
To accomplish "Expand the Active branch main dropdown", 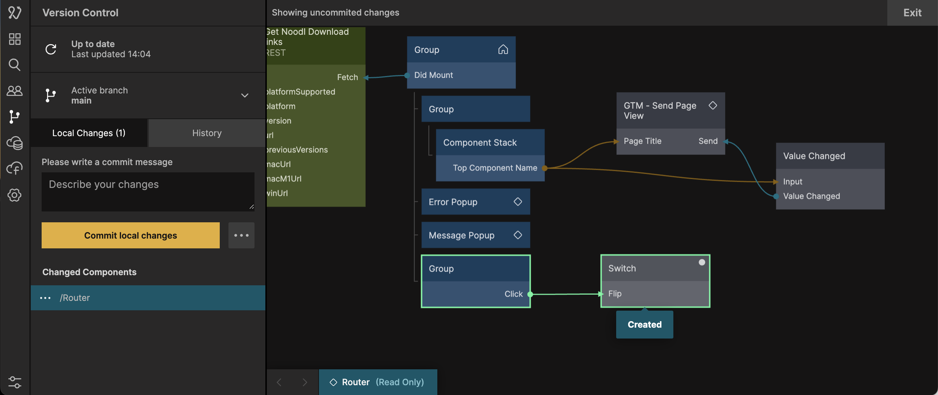I will pyautogui.click(x=244, y=95).
